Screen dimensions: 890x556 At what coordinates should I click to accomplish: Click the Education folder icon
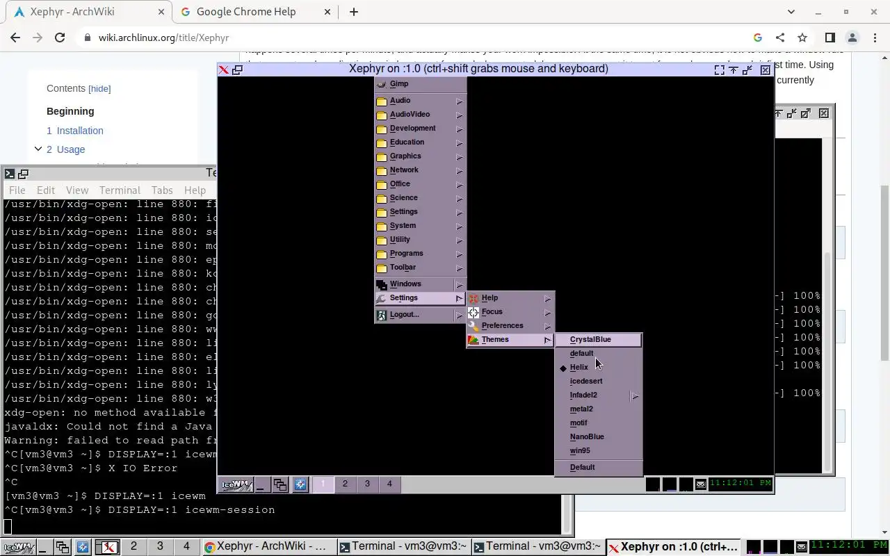[x=382, y=142]
